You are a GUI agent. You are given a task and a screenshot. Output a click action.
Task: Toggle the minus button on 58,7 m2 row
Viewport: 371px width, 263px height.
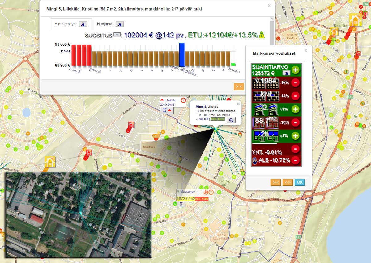point(295,122)
